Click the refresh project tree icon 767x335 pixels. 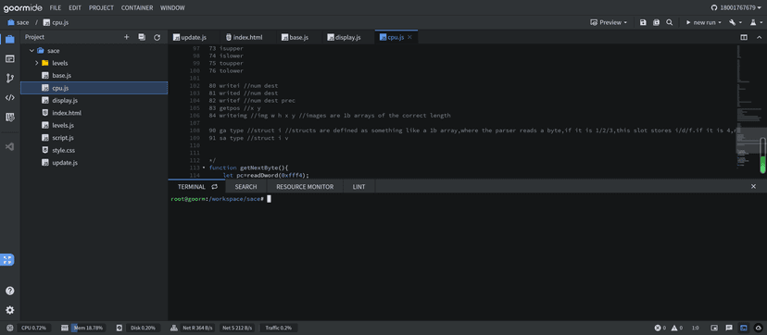157,37
